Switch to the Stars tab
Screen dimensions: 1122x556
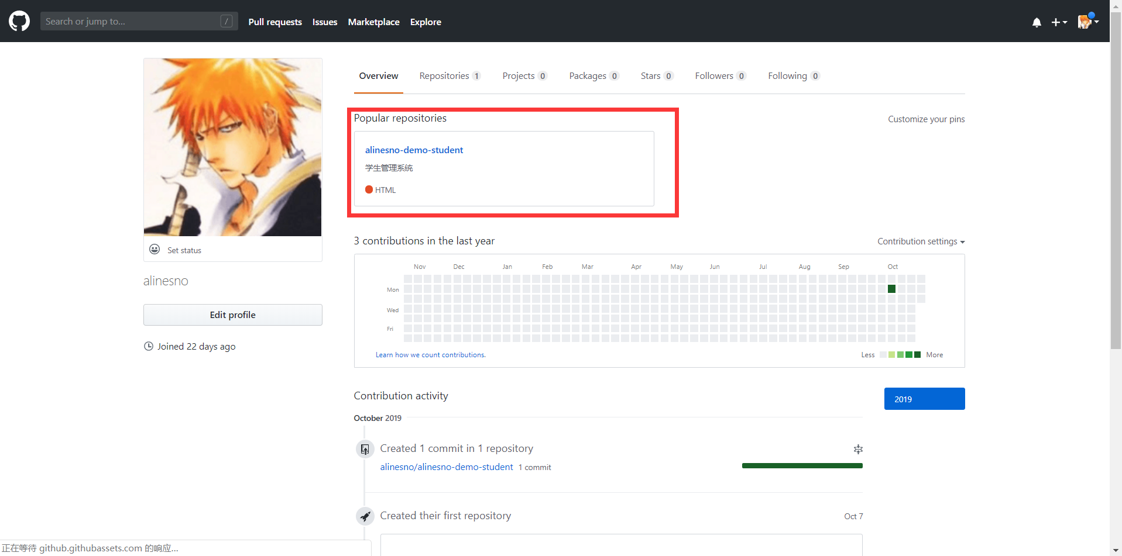point(657,76)
